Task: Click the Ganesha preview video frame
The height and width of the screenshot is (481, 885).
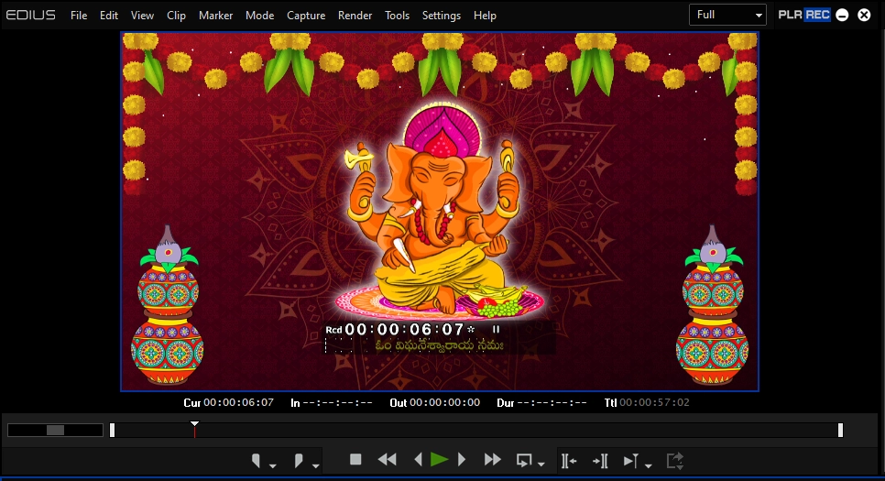Action: pyautogui.click(x=440, y=212)
